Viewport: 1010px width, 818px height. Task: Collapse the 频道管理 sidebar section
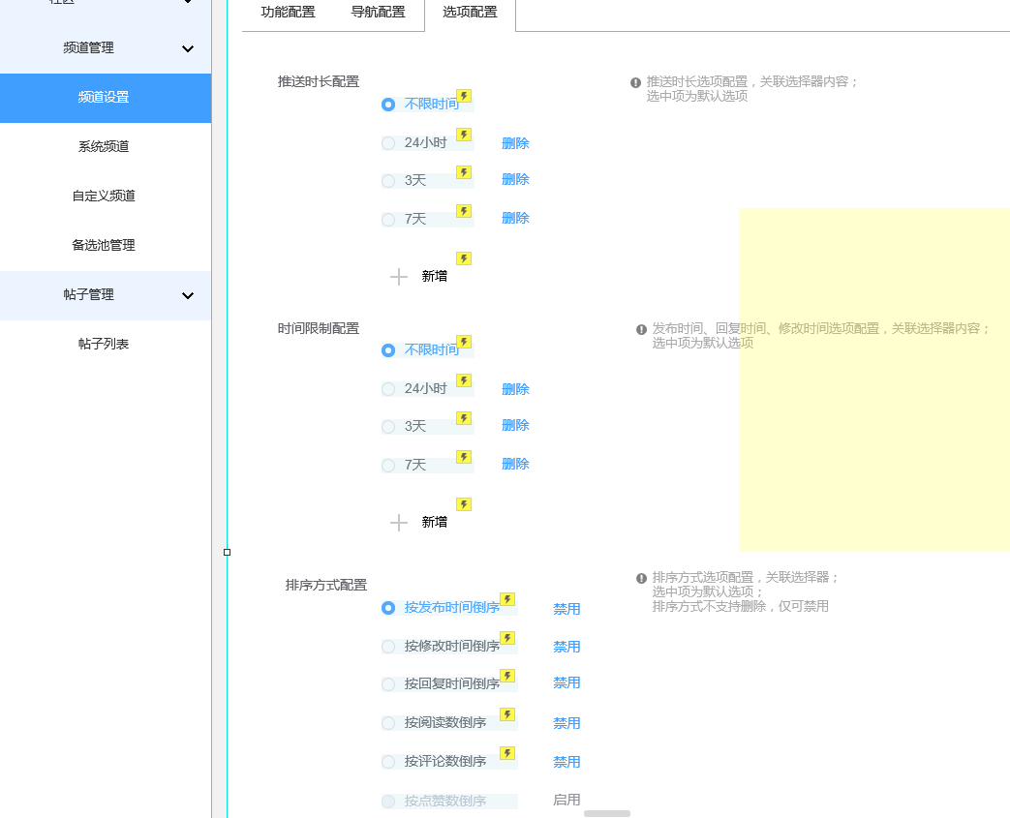(x=188, y=48)
